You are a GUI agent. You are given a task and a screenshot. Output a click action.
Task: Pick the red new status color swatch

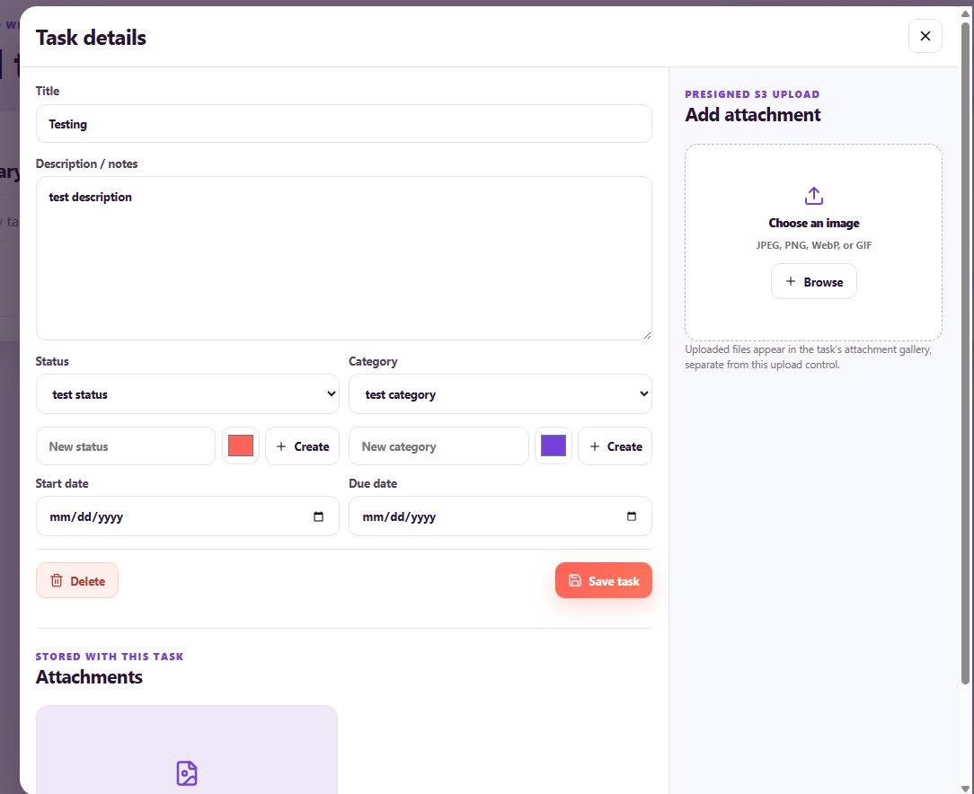pyautogui.click(x=241, y=446)
